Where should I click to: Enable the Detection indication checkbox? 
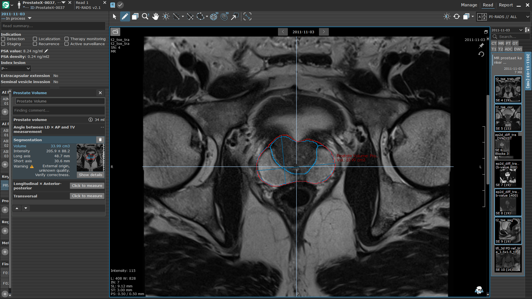click(x=3, y=39)
